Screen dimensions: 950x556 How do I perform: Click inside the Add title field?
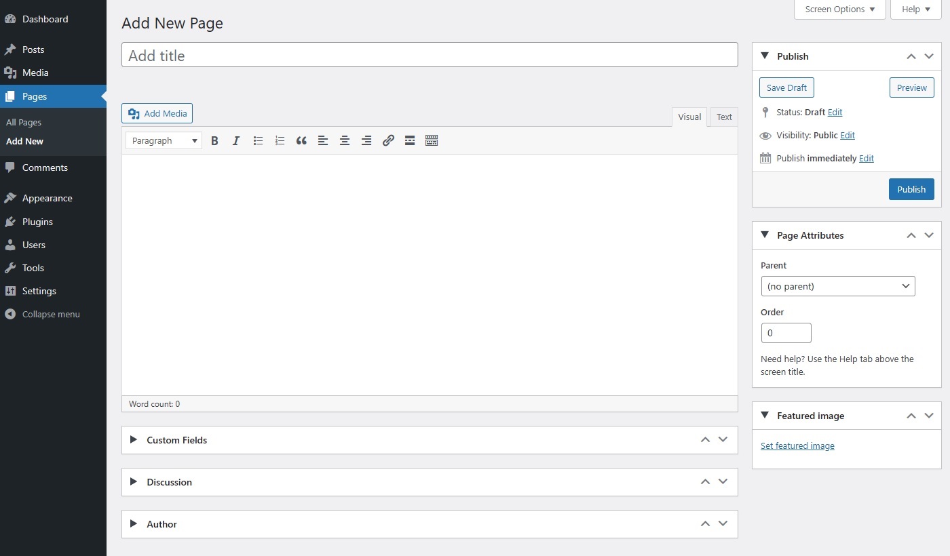click(430, 55)
